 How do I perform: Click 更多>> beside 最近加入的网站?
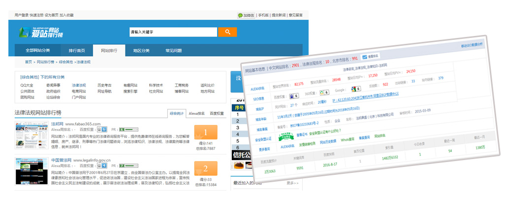click(x=292, y=183)
